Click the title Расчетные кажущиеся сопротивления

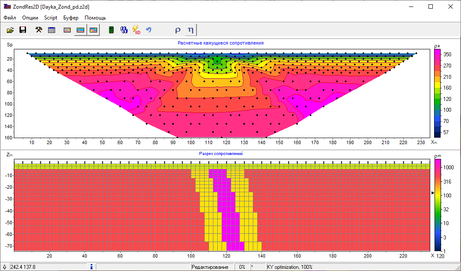click(220, 43)
